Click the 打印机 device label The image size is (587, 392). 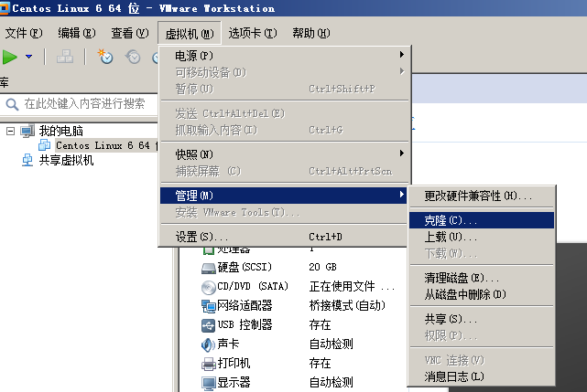tap(234, 364)
